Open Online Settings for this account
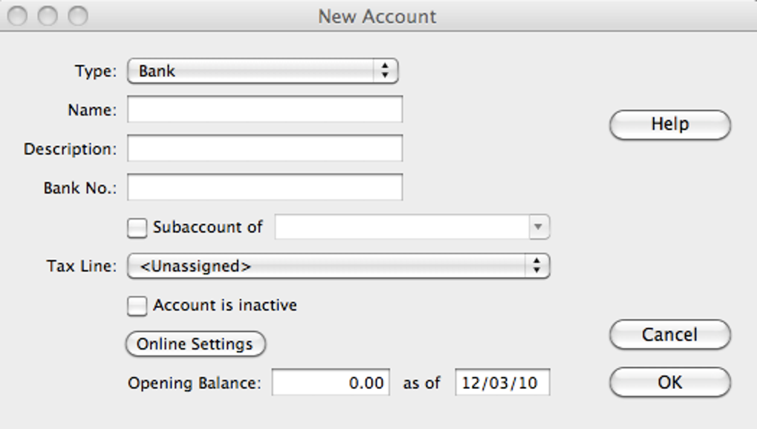Viewport: 757px width, 429px height. 196,344
